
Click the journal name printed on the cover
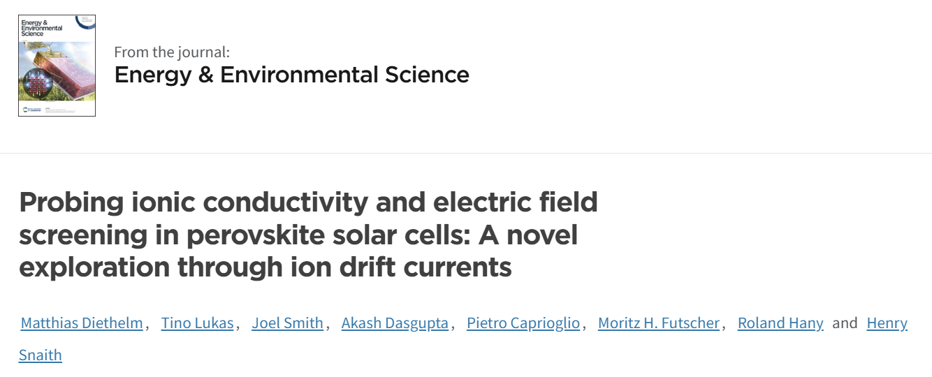pos(42,28)
